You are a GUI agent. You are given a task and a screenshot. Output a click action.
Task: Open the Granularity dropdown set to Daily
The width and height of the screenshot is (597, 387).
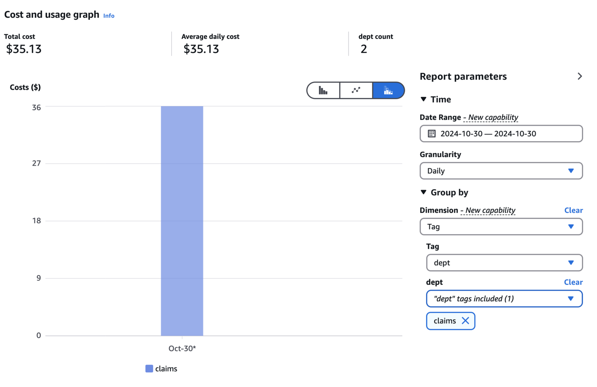click(x=501, y=171)
